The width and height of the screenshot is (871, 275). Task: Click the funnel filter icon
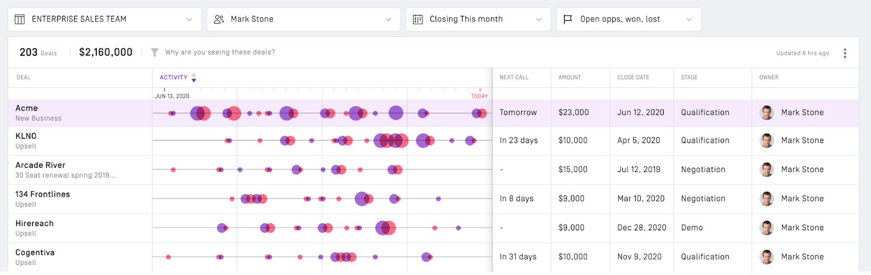(x=155, y=52)
